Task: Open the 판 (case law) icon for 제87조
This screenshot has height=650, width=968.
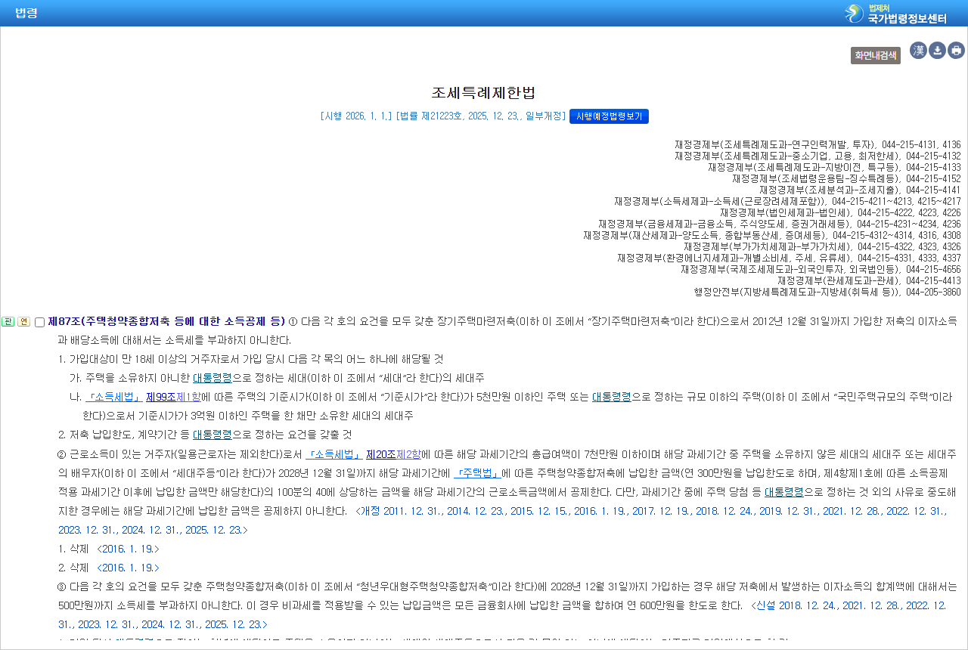Action: point(8,322)
